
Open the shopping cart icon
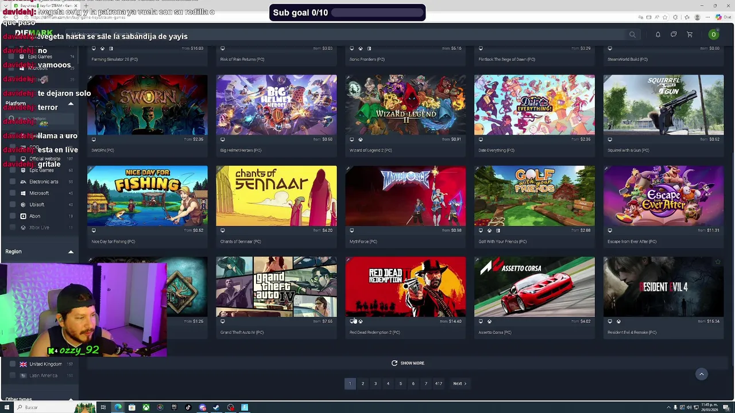point(690,35)
